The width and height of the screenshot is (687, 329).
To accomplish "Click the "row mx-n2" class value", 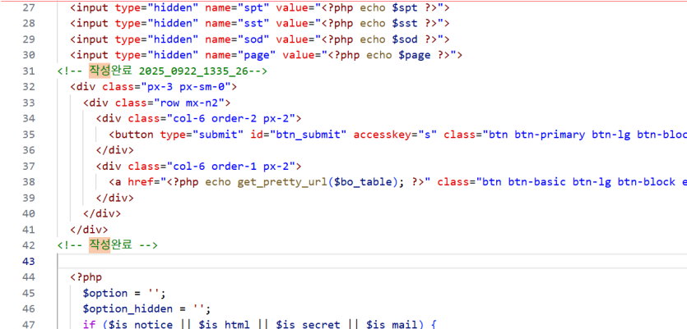I will click(192, 103).
